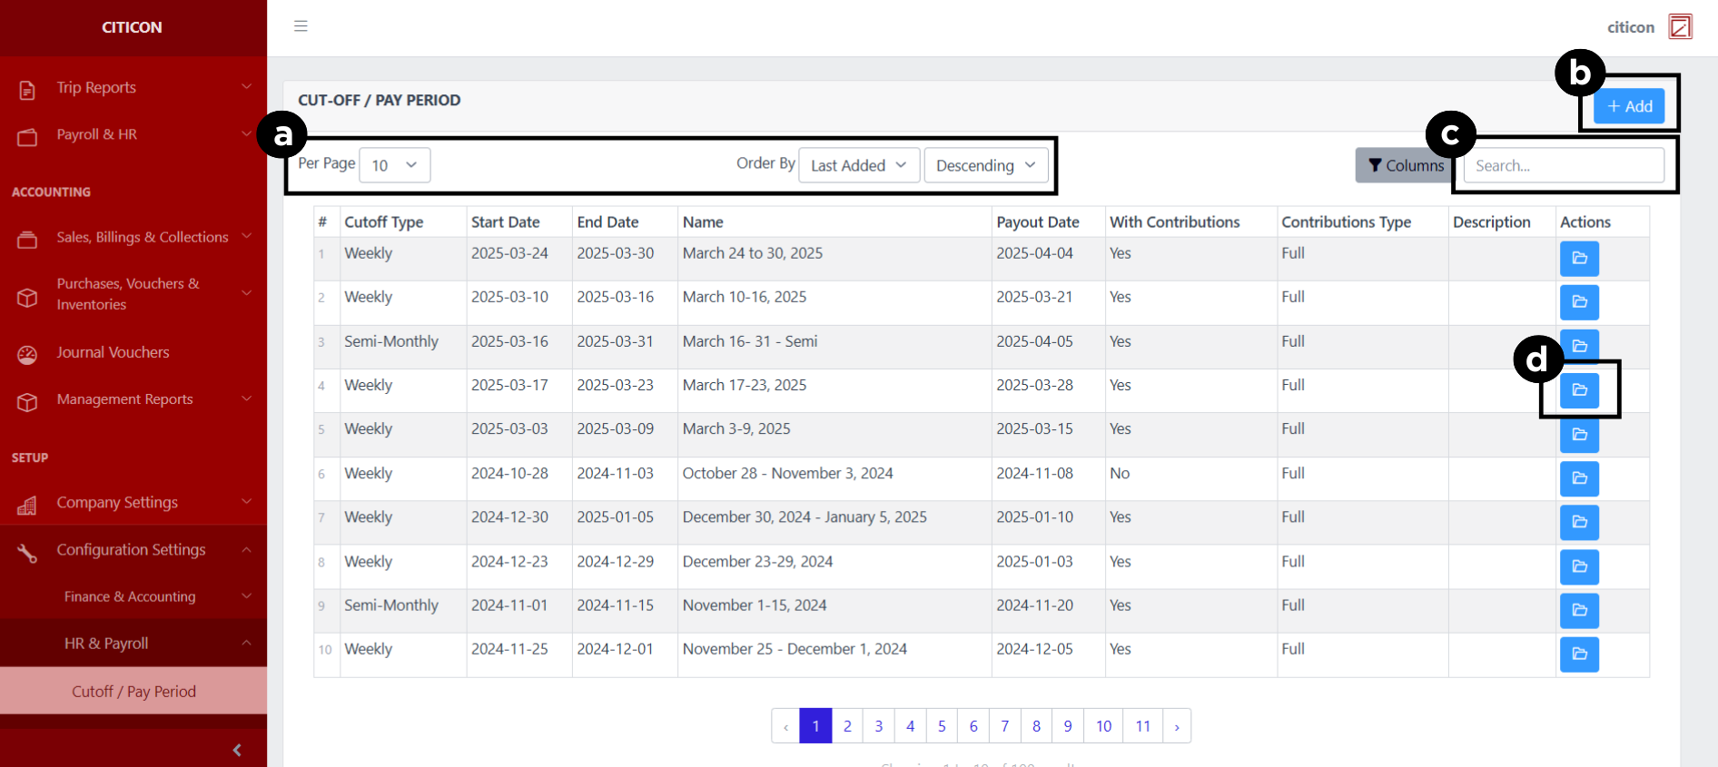Screen dimensions: 1718x767
Task: Click the Search input field
Action: pyautogui.click(x=1563, y=165)
